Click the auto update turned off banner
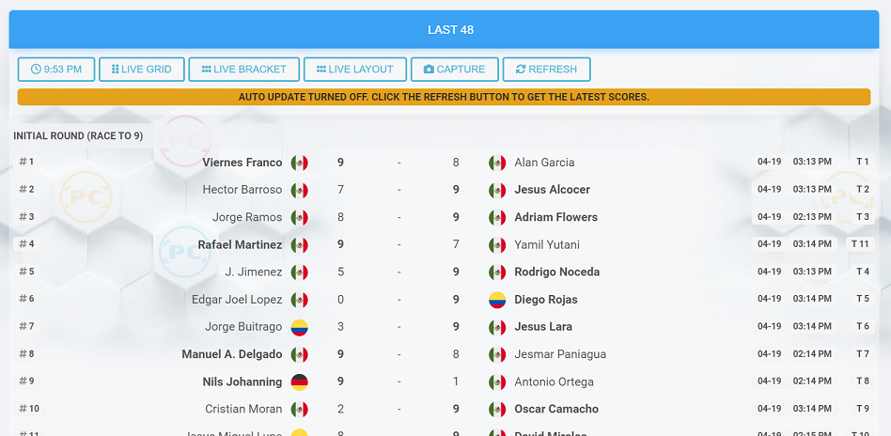This screenshot has height=436, width=891. [x=444, y=97]
